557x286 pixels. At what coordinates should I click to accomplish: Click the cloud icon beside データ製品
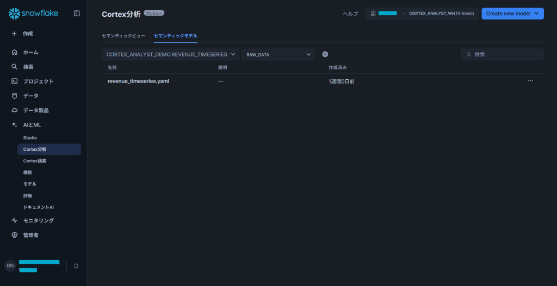click(14, 110)
